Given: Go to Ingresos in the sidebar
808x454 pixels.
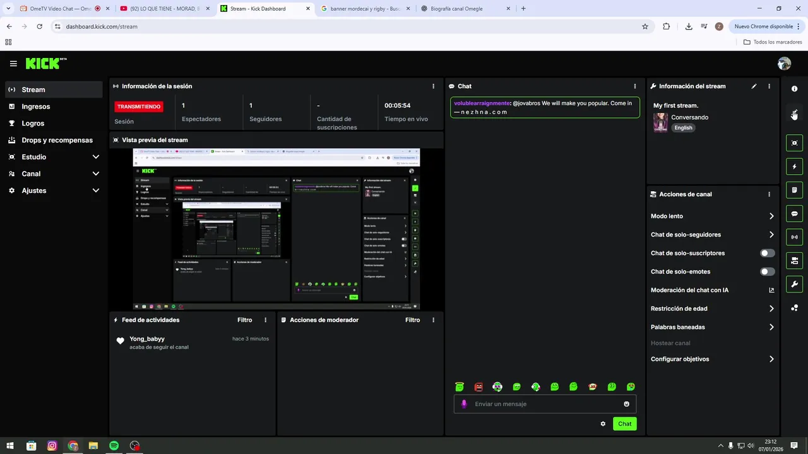Looking at the screenshot, I should pos(54,107).
